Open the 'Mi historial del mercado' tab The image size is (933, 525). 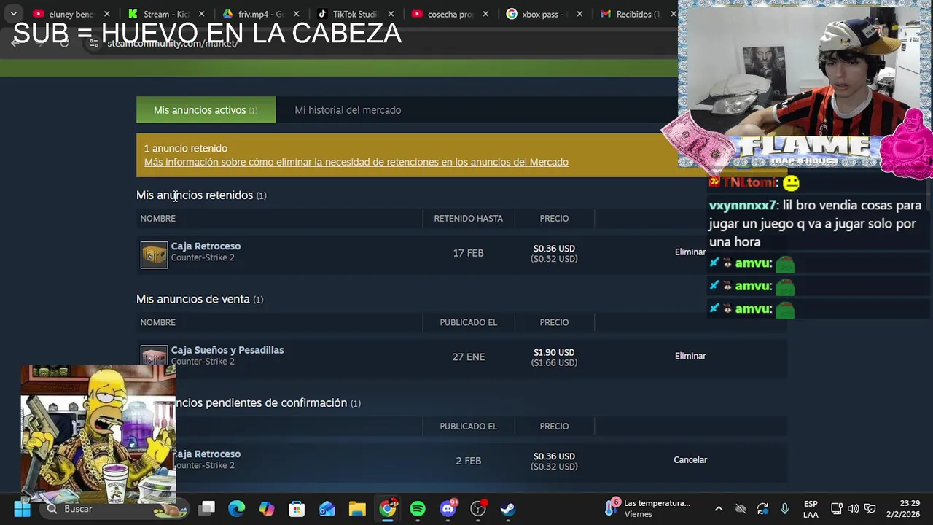[348, 110]
